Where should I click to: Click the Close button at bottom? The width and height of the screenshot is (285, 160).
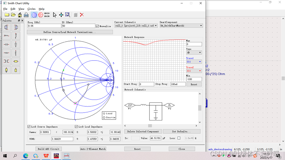tap(182, 149)
